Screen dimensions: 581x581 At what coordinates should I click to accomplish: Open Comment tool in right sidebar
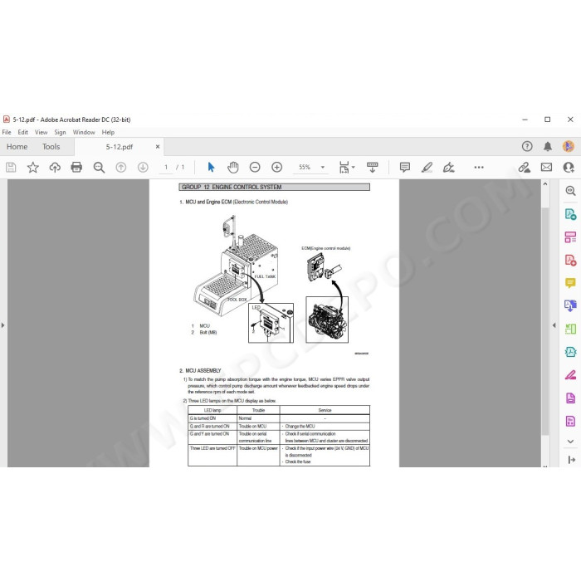point(570,283)
